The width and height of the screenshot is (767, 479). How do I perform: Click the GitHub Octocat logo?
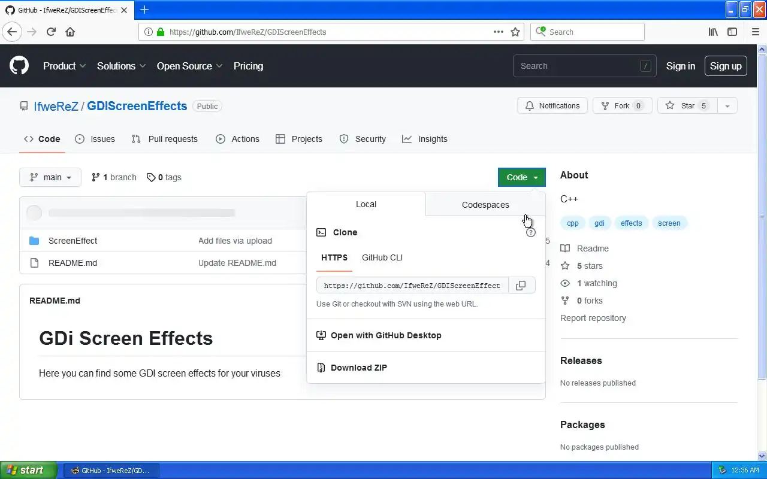pyautogui.click(x=19, y=66)
